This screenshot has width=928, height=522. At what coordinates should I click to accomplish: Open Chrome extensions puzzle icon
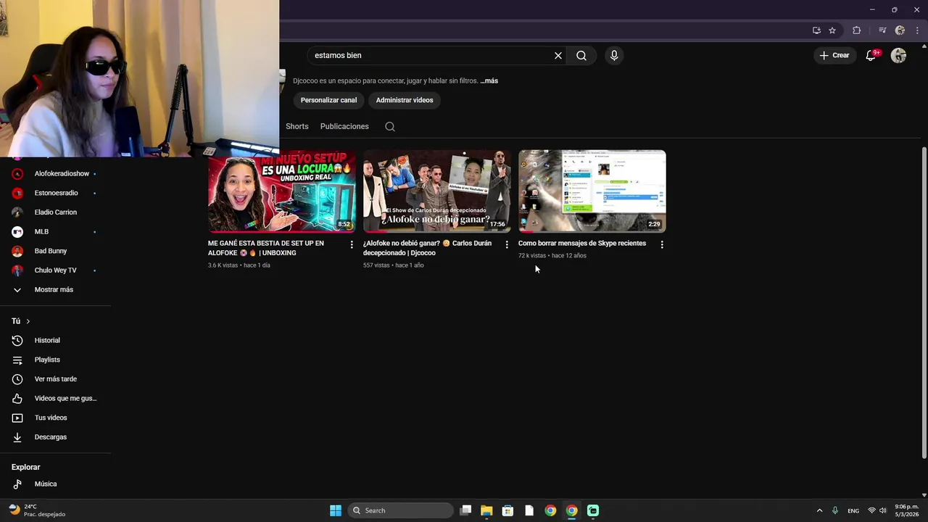coord(857,30)
